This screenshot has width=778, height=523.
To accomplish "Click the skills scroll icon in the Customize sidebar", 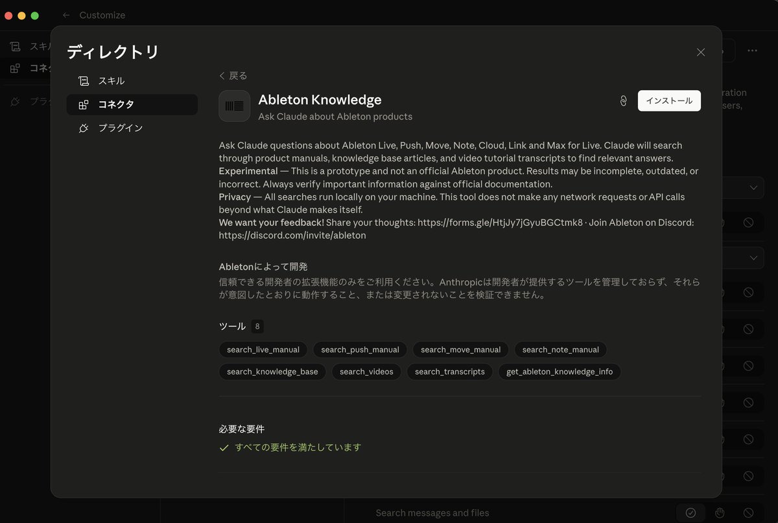I will (x=15, y=46).
